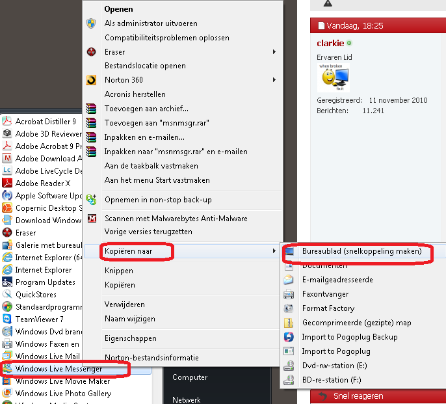Click the warning triangle icon
The height and width of the screenshot is (404, 446).
click(328, 3)
